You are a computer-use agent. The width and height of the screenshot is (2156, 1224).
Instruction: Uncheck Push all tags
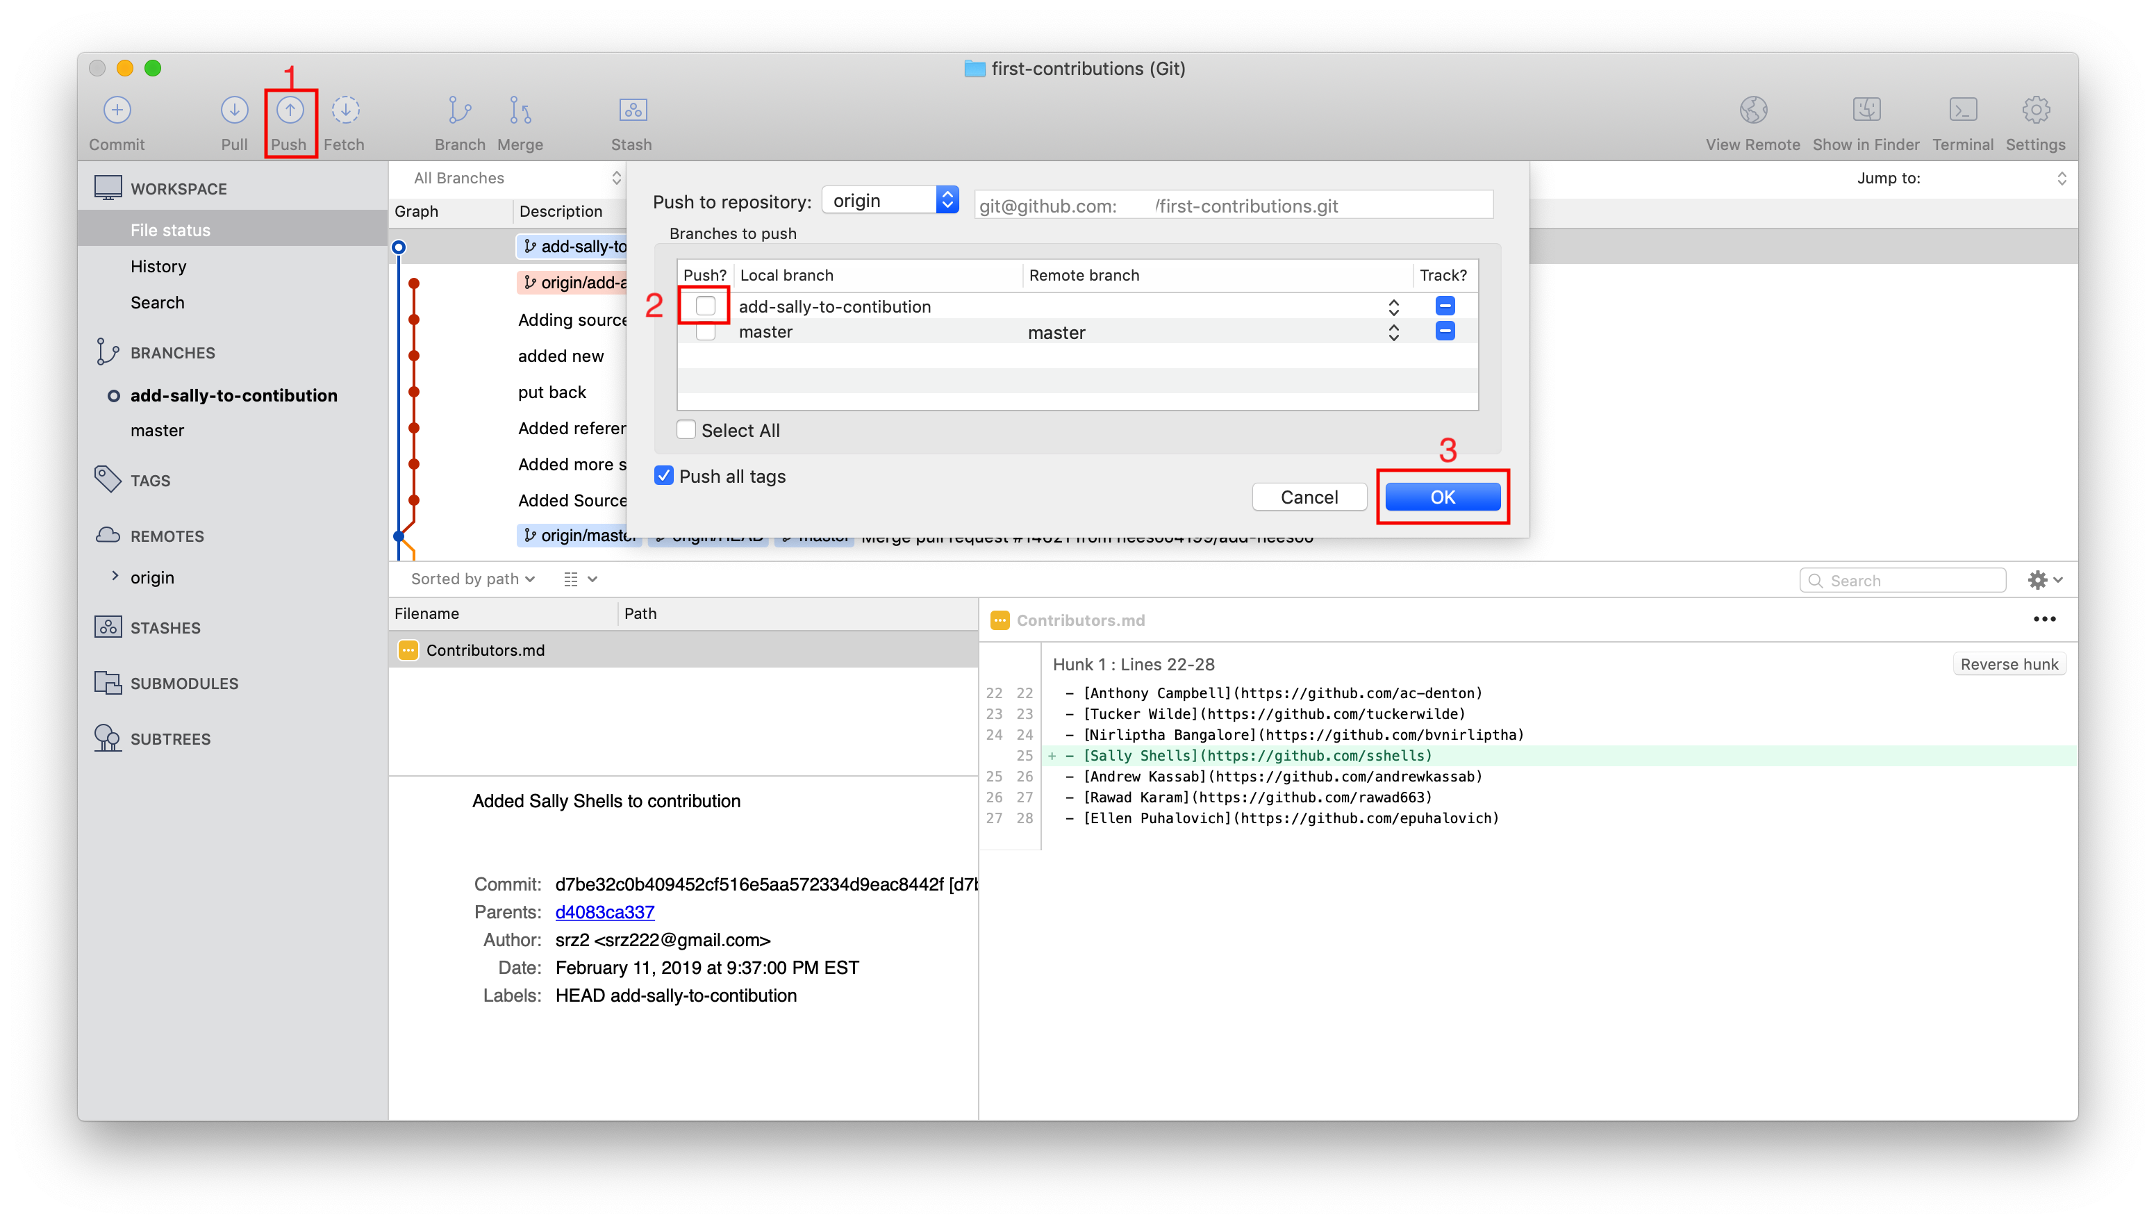pos(663,476)
